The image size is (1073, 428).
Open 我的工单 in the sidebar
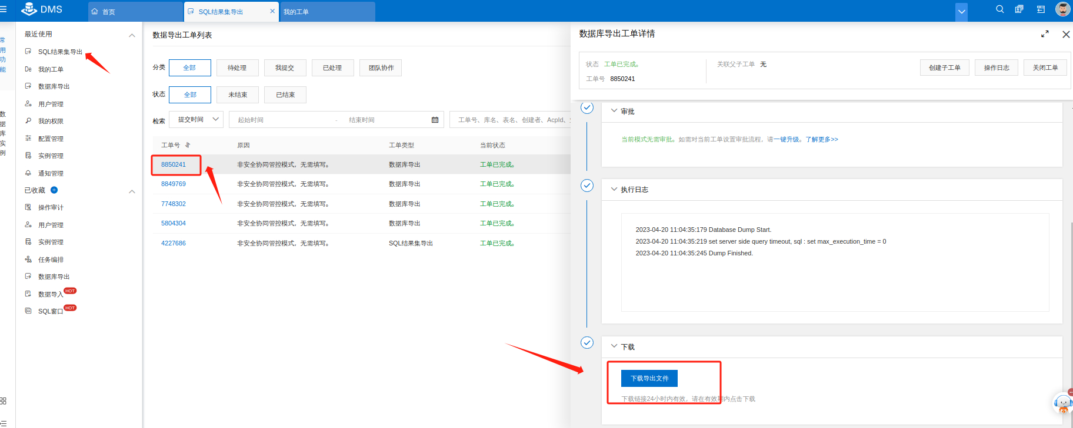(51, 69)
